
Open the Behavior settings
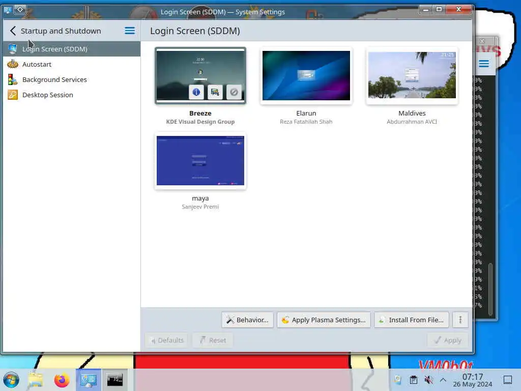tap(248, 320)
